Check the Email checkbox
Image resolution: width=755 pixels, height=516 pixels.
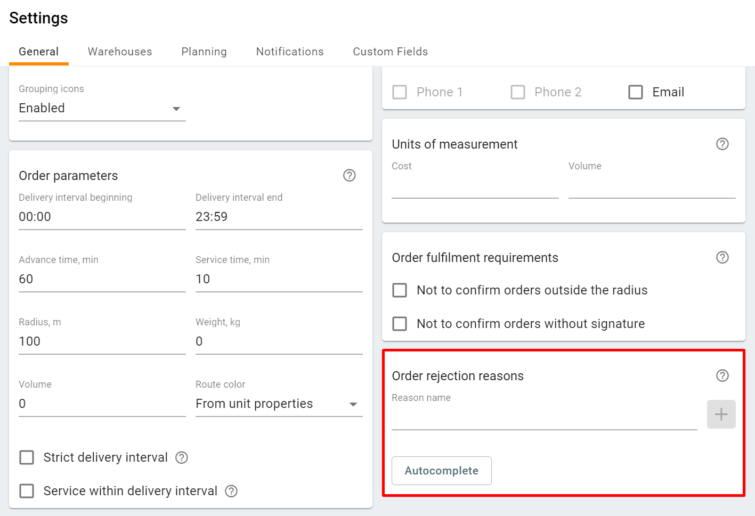(x=636, y=92)
